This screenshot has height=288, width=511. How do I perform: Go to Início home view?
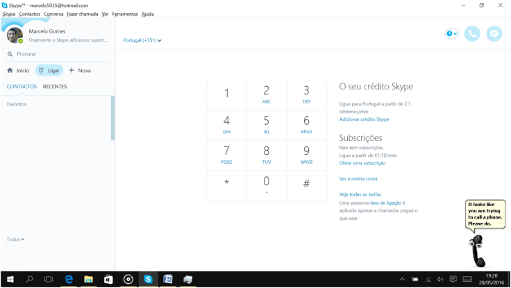click(18, 71)
